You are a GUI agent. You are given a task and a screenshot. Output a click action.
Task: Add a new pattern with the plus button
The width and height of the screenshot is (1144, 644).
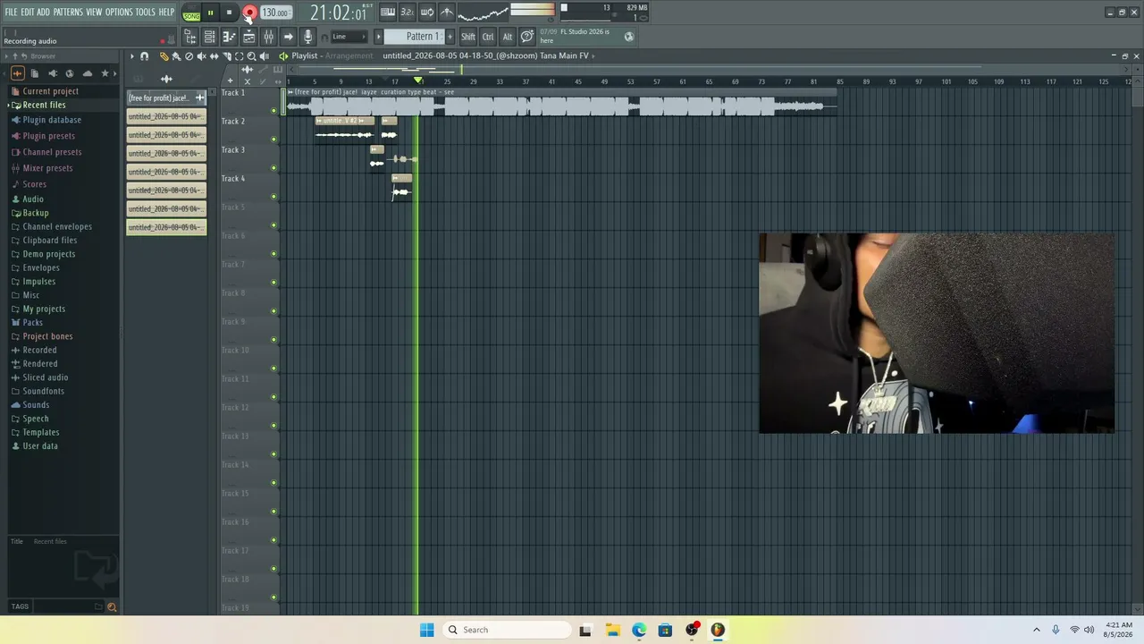[x=450, y=37]
